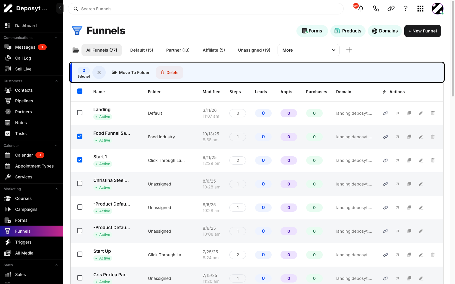
Task: Click the + New Funnel button
Action: click(x=423, y=31)
